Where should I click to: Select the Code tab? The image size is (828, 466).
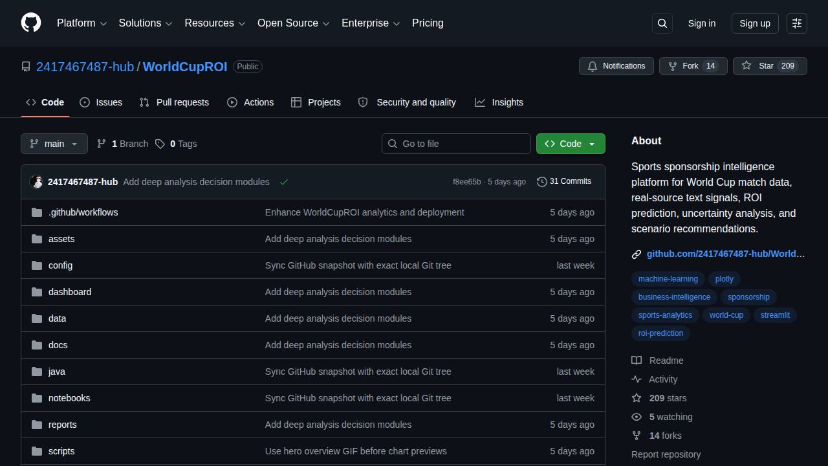[45, 102]
